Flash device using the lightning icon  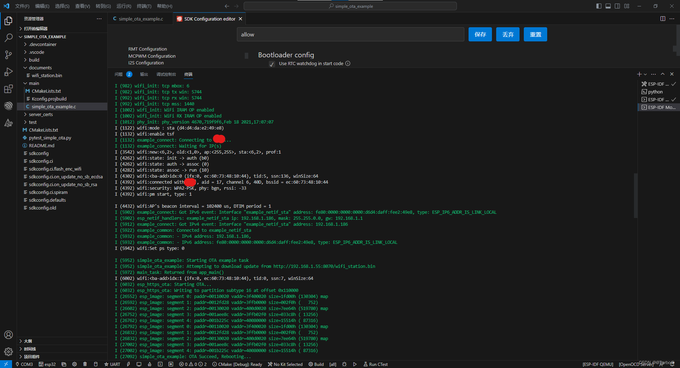click(129, 364)
